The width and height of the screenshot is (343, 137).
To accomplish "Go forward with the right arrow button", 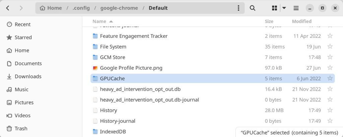I will coord(21,8).
